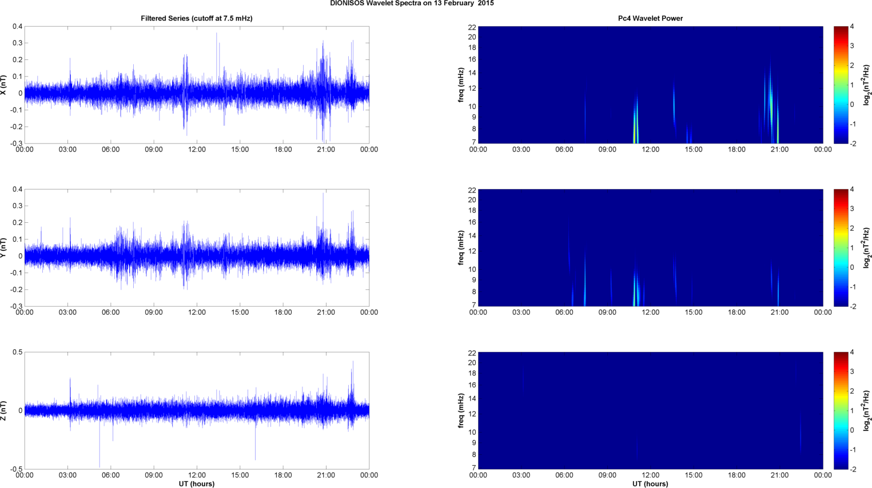
Task: Click the X (nT) axis label
Action: pyautogui.click(x=4, y=85)
